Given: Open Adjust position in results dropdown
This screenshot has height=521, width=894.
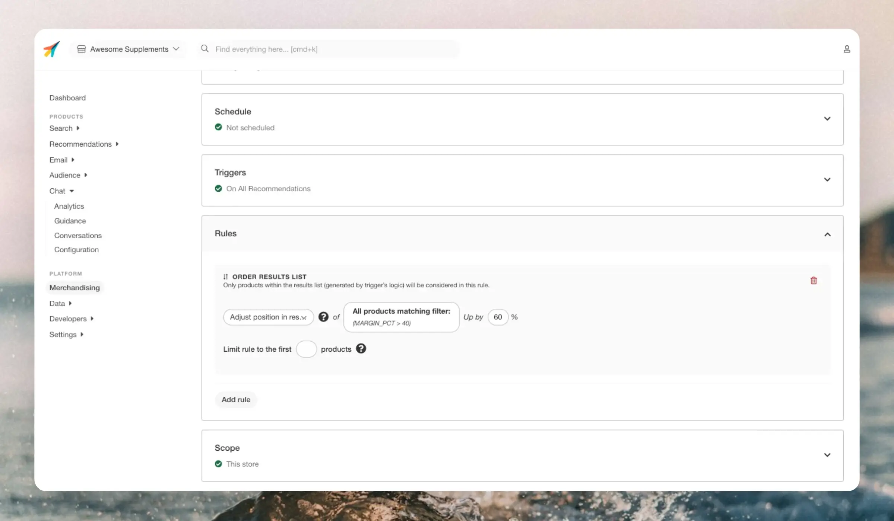Looking at the screenshot, I should click(268, 317).
